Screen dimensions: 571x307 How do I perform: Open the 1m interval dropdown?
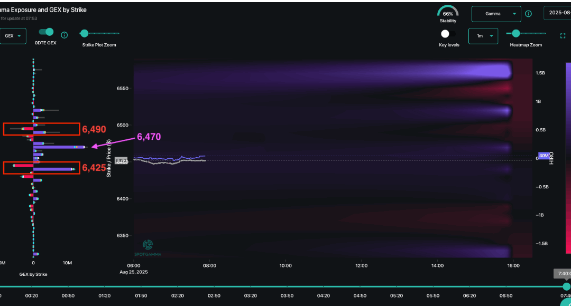click(483, 36)
